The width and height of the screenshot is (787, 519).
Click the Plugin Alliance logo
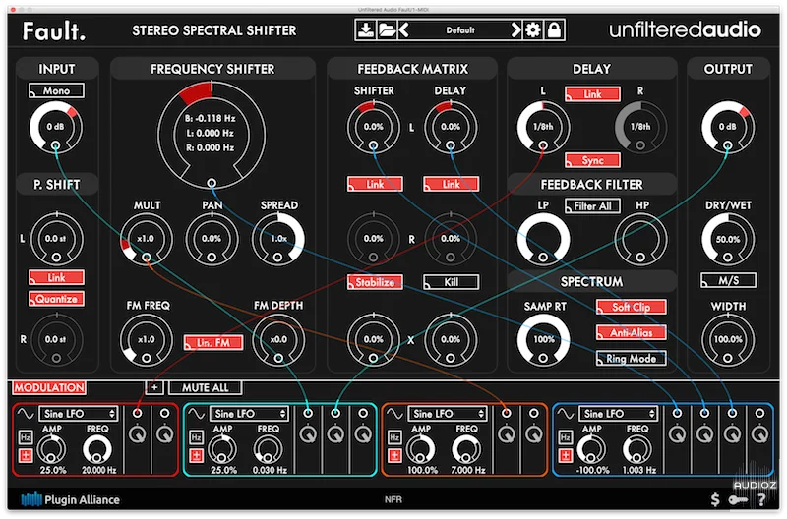[70, 499]
